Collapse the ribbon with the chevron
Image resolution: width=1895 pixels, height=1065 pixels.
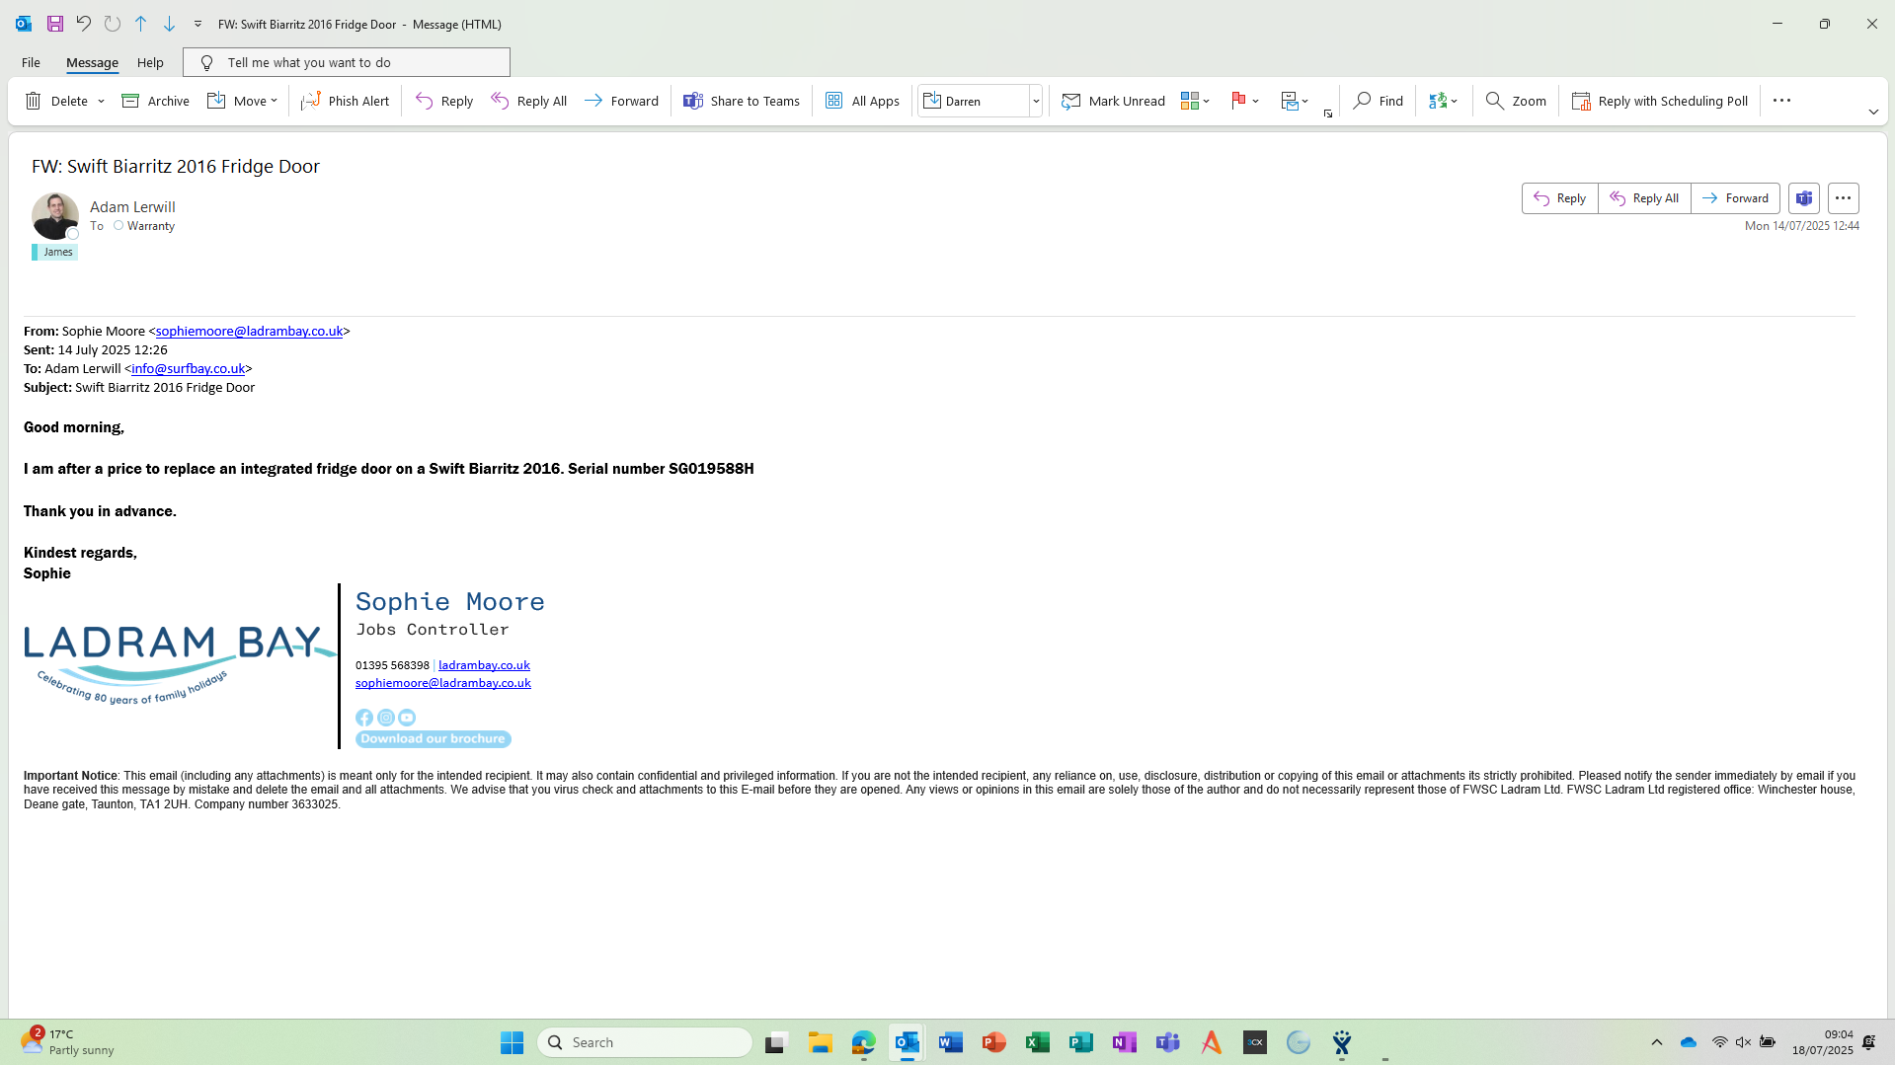[x=1872, y=113]
